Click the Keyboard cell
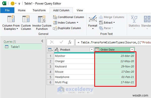Image resolution: width=151 pixels, height=98 pixels. pos(74,66)
